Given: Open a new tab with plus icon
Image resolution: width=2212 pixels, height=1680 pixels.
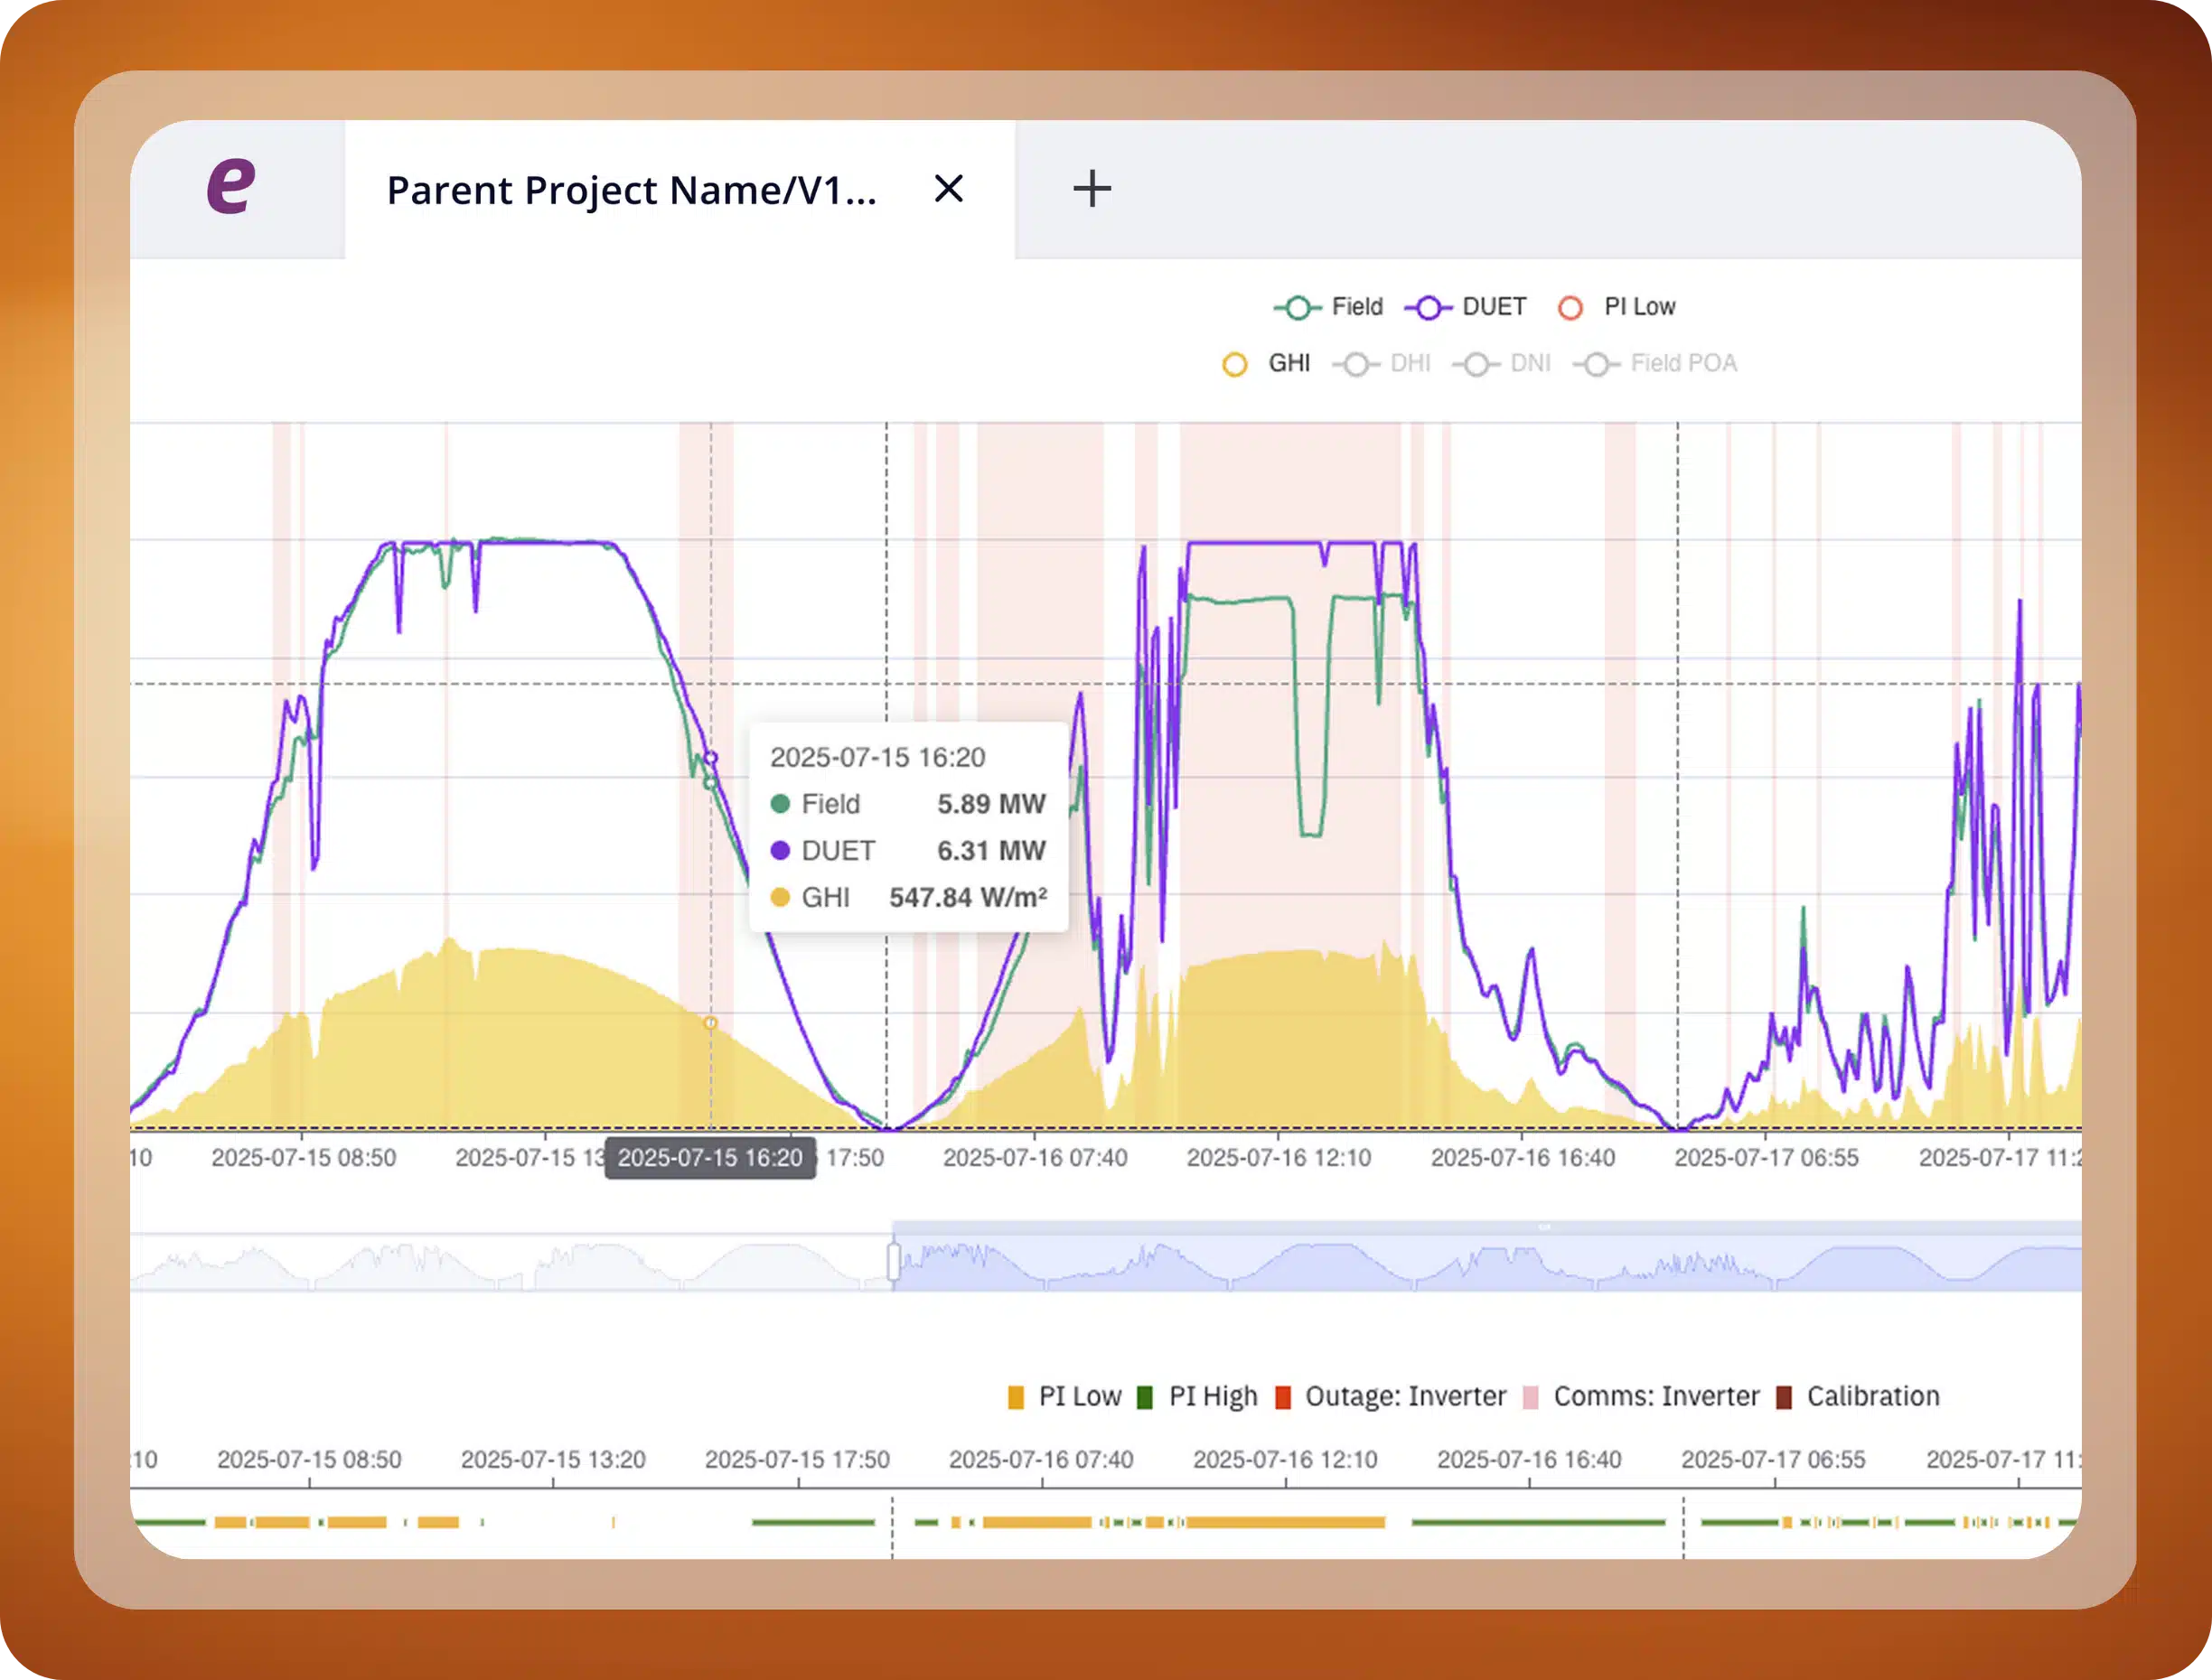Looking at the screenshot, I should [1092, 188].
